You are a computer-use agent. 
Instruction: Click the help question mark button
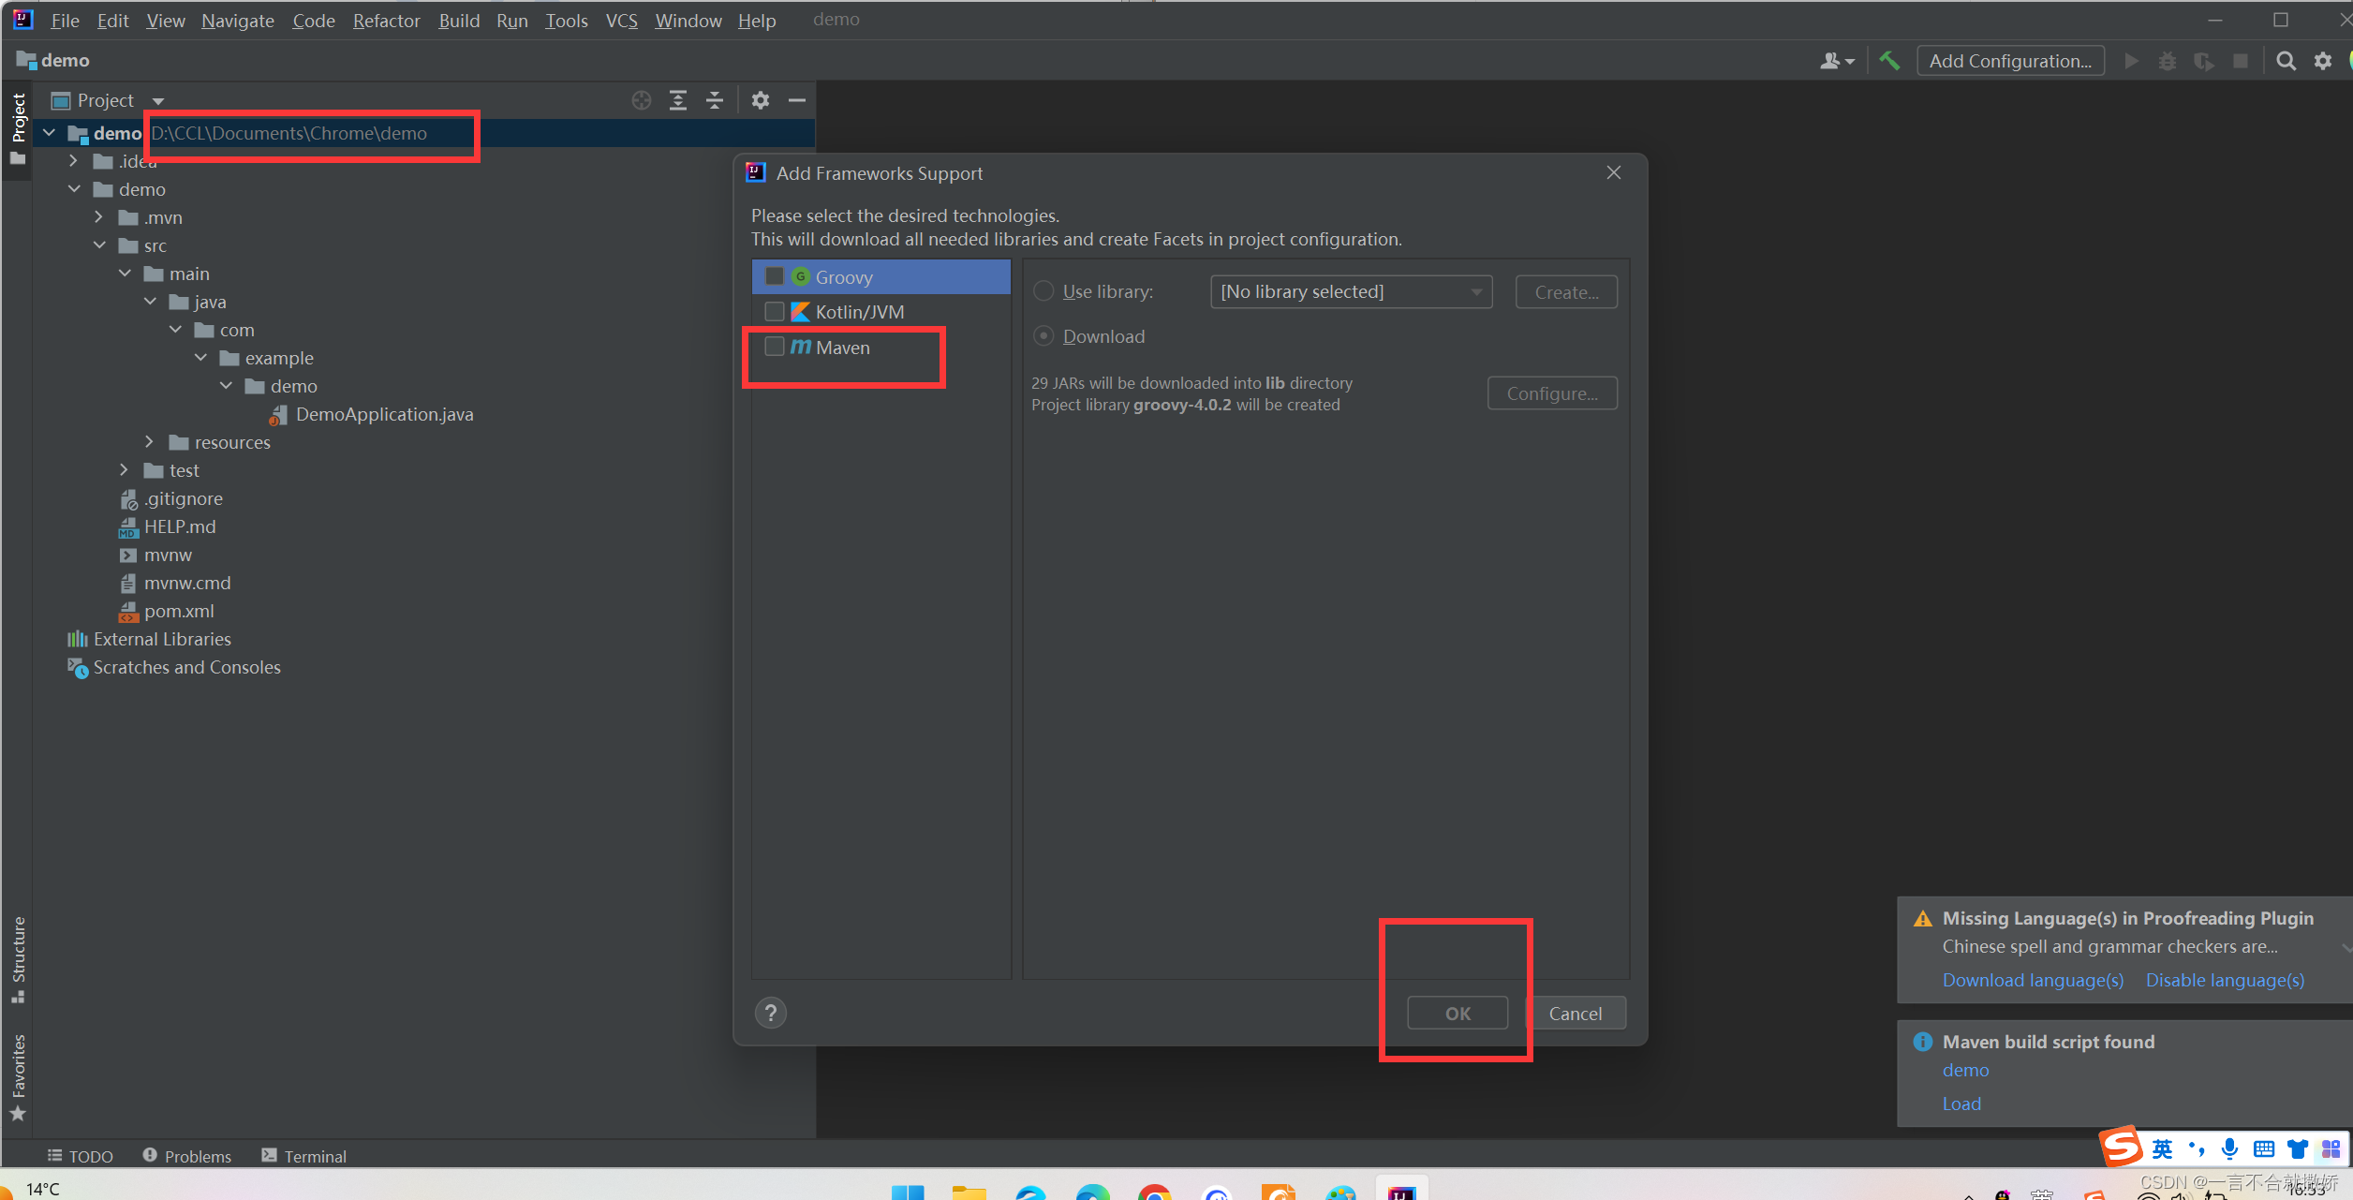pos(771,1013)
